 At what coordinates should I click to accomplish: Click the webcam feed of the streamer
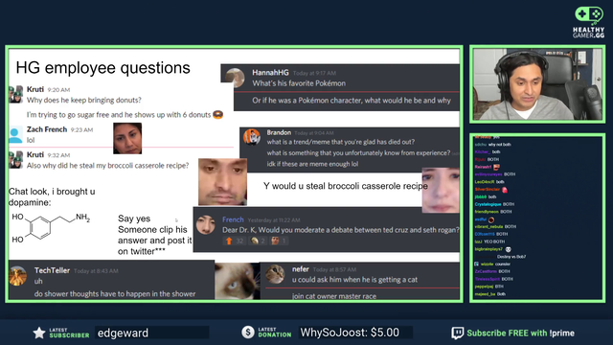click(x=537, y=84)
